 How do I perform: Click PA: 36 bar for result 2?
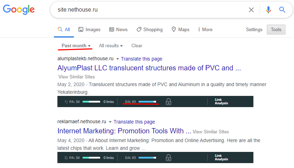(x=85, y=158)
